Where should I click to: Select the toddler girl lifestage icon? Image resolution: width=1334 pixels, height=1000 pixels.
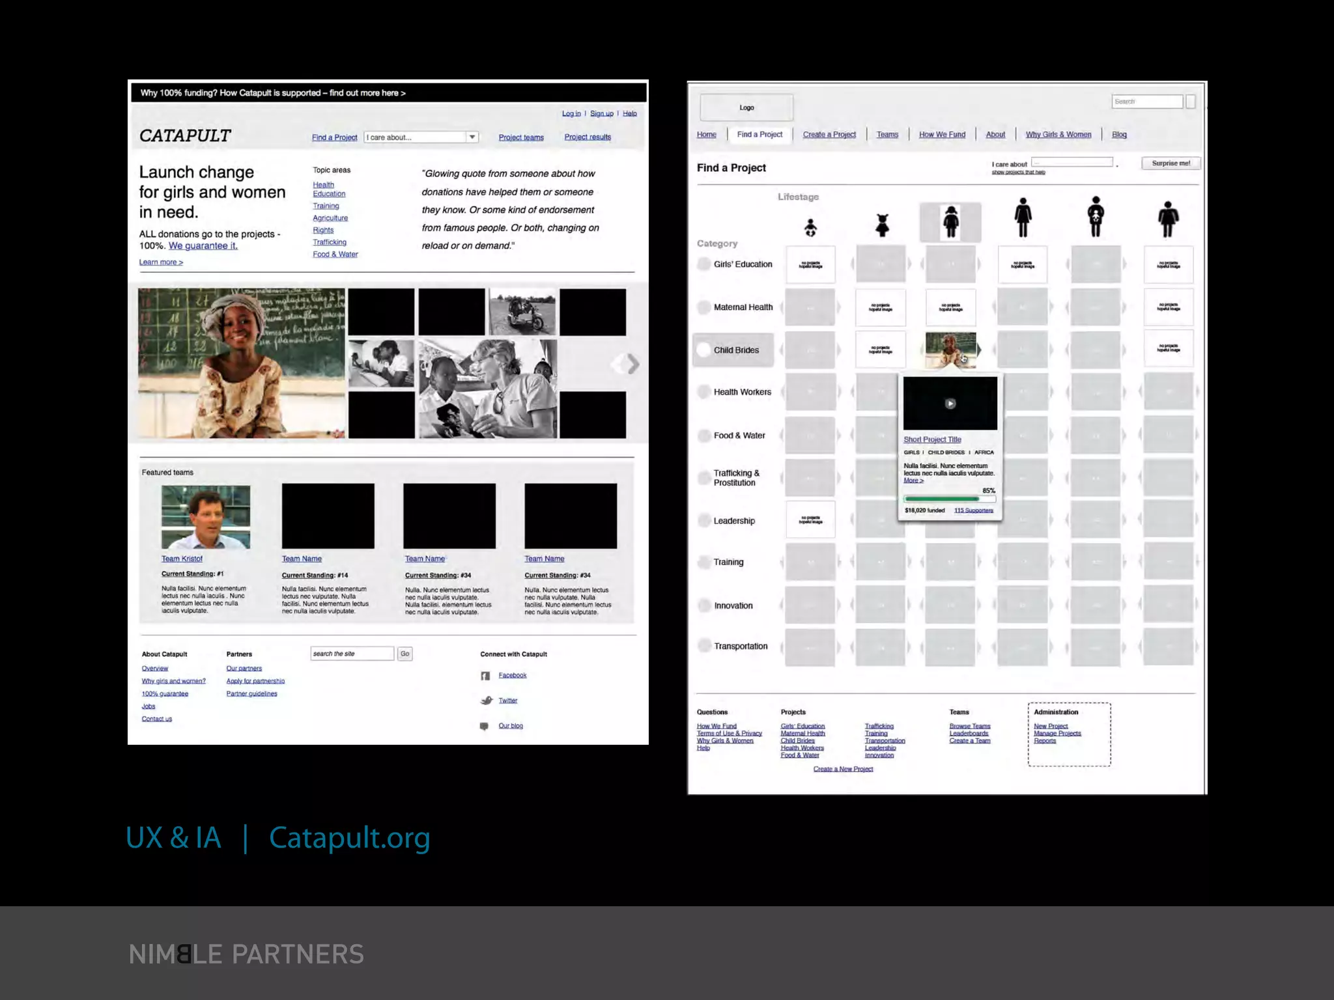(x=882, y=225)
